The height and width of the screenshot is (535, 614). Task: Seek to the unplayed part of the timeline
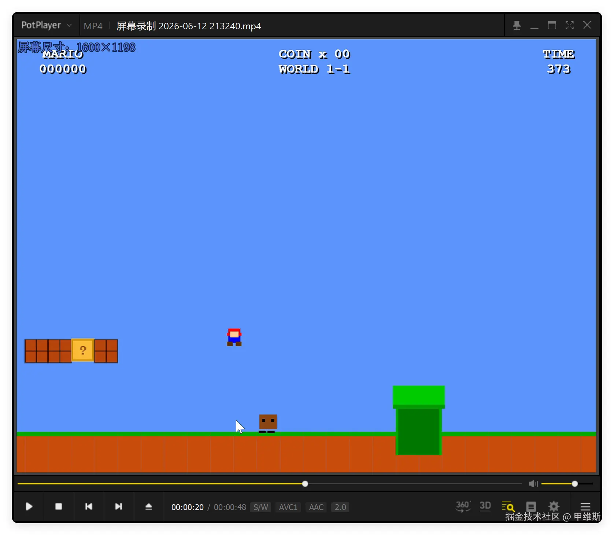point(415,484)
